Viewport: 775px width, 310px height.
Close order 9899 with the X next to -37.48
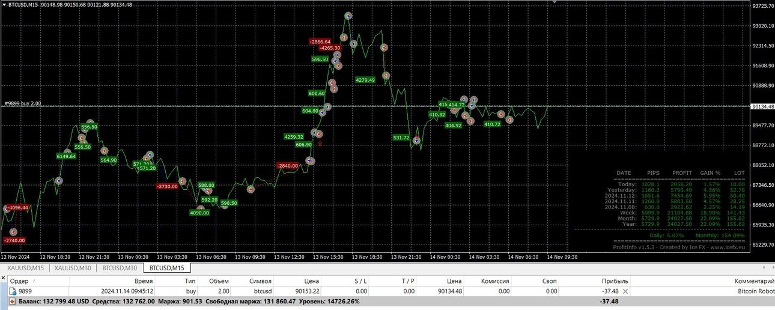[625, 291]
